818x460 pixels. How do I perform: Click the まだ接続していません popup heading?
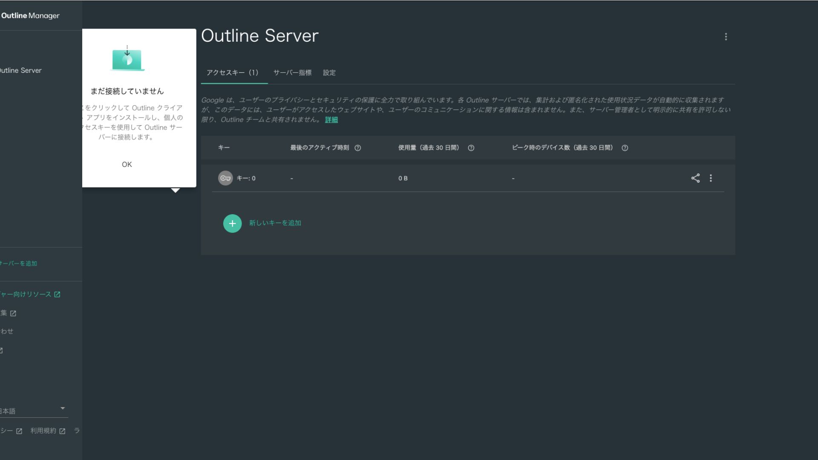[127, 91]
